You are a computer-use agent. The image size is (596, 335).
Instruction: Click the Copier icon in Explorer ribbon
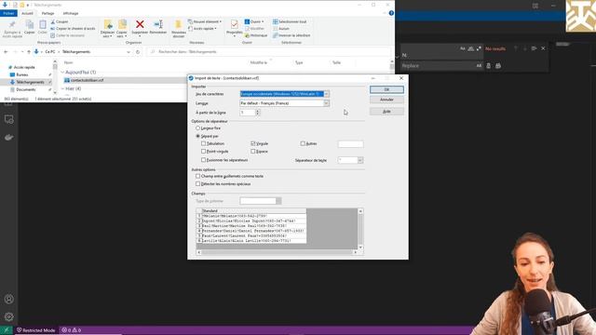coord(29,25)
